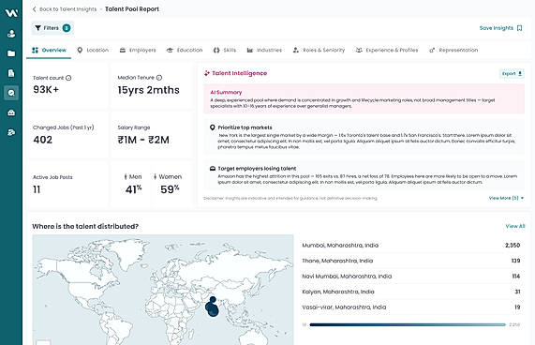Click the 15yrs 2mths median tenure value

[x=148, y=90]
